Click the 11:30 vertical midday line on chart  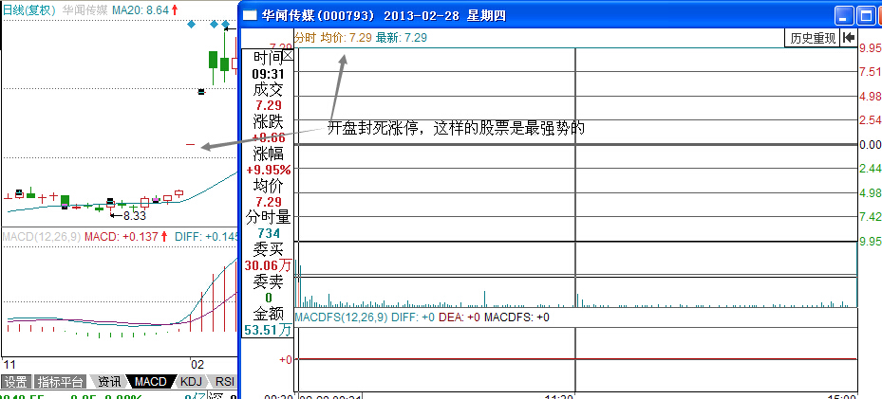tap(575, 190)
